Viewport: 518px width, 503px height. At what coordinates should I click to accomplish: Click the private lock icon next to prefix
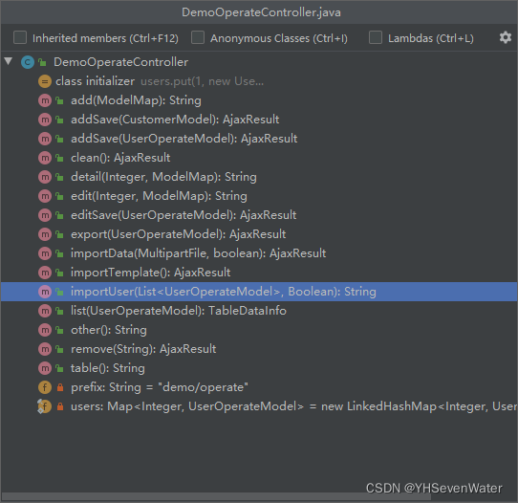tap(60, 387)
